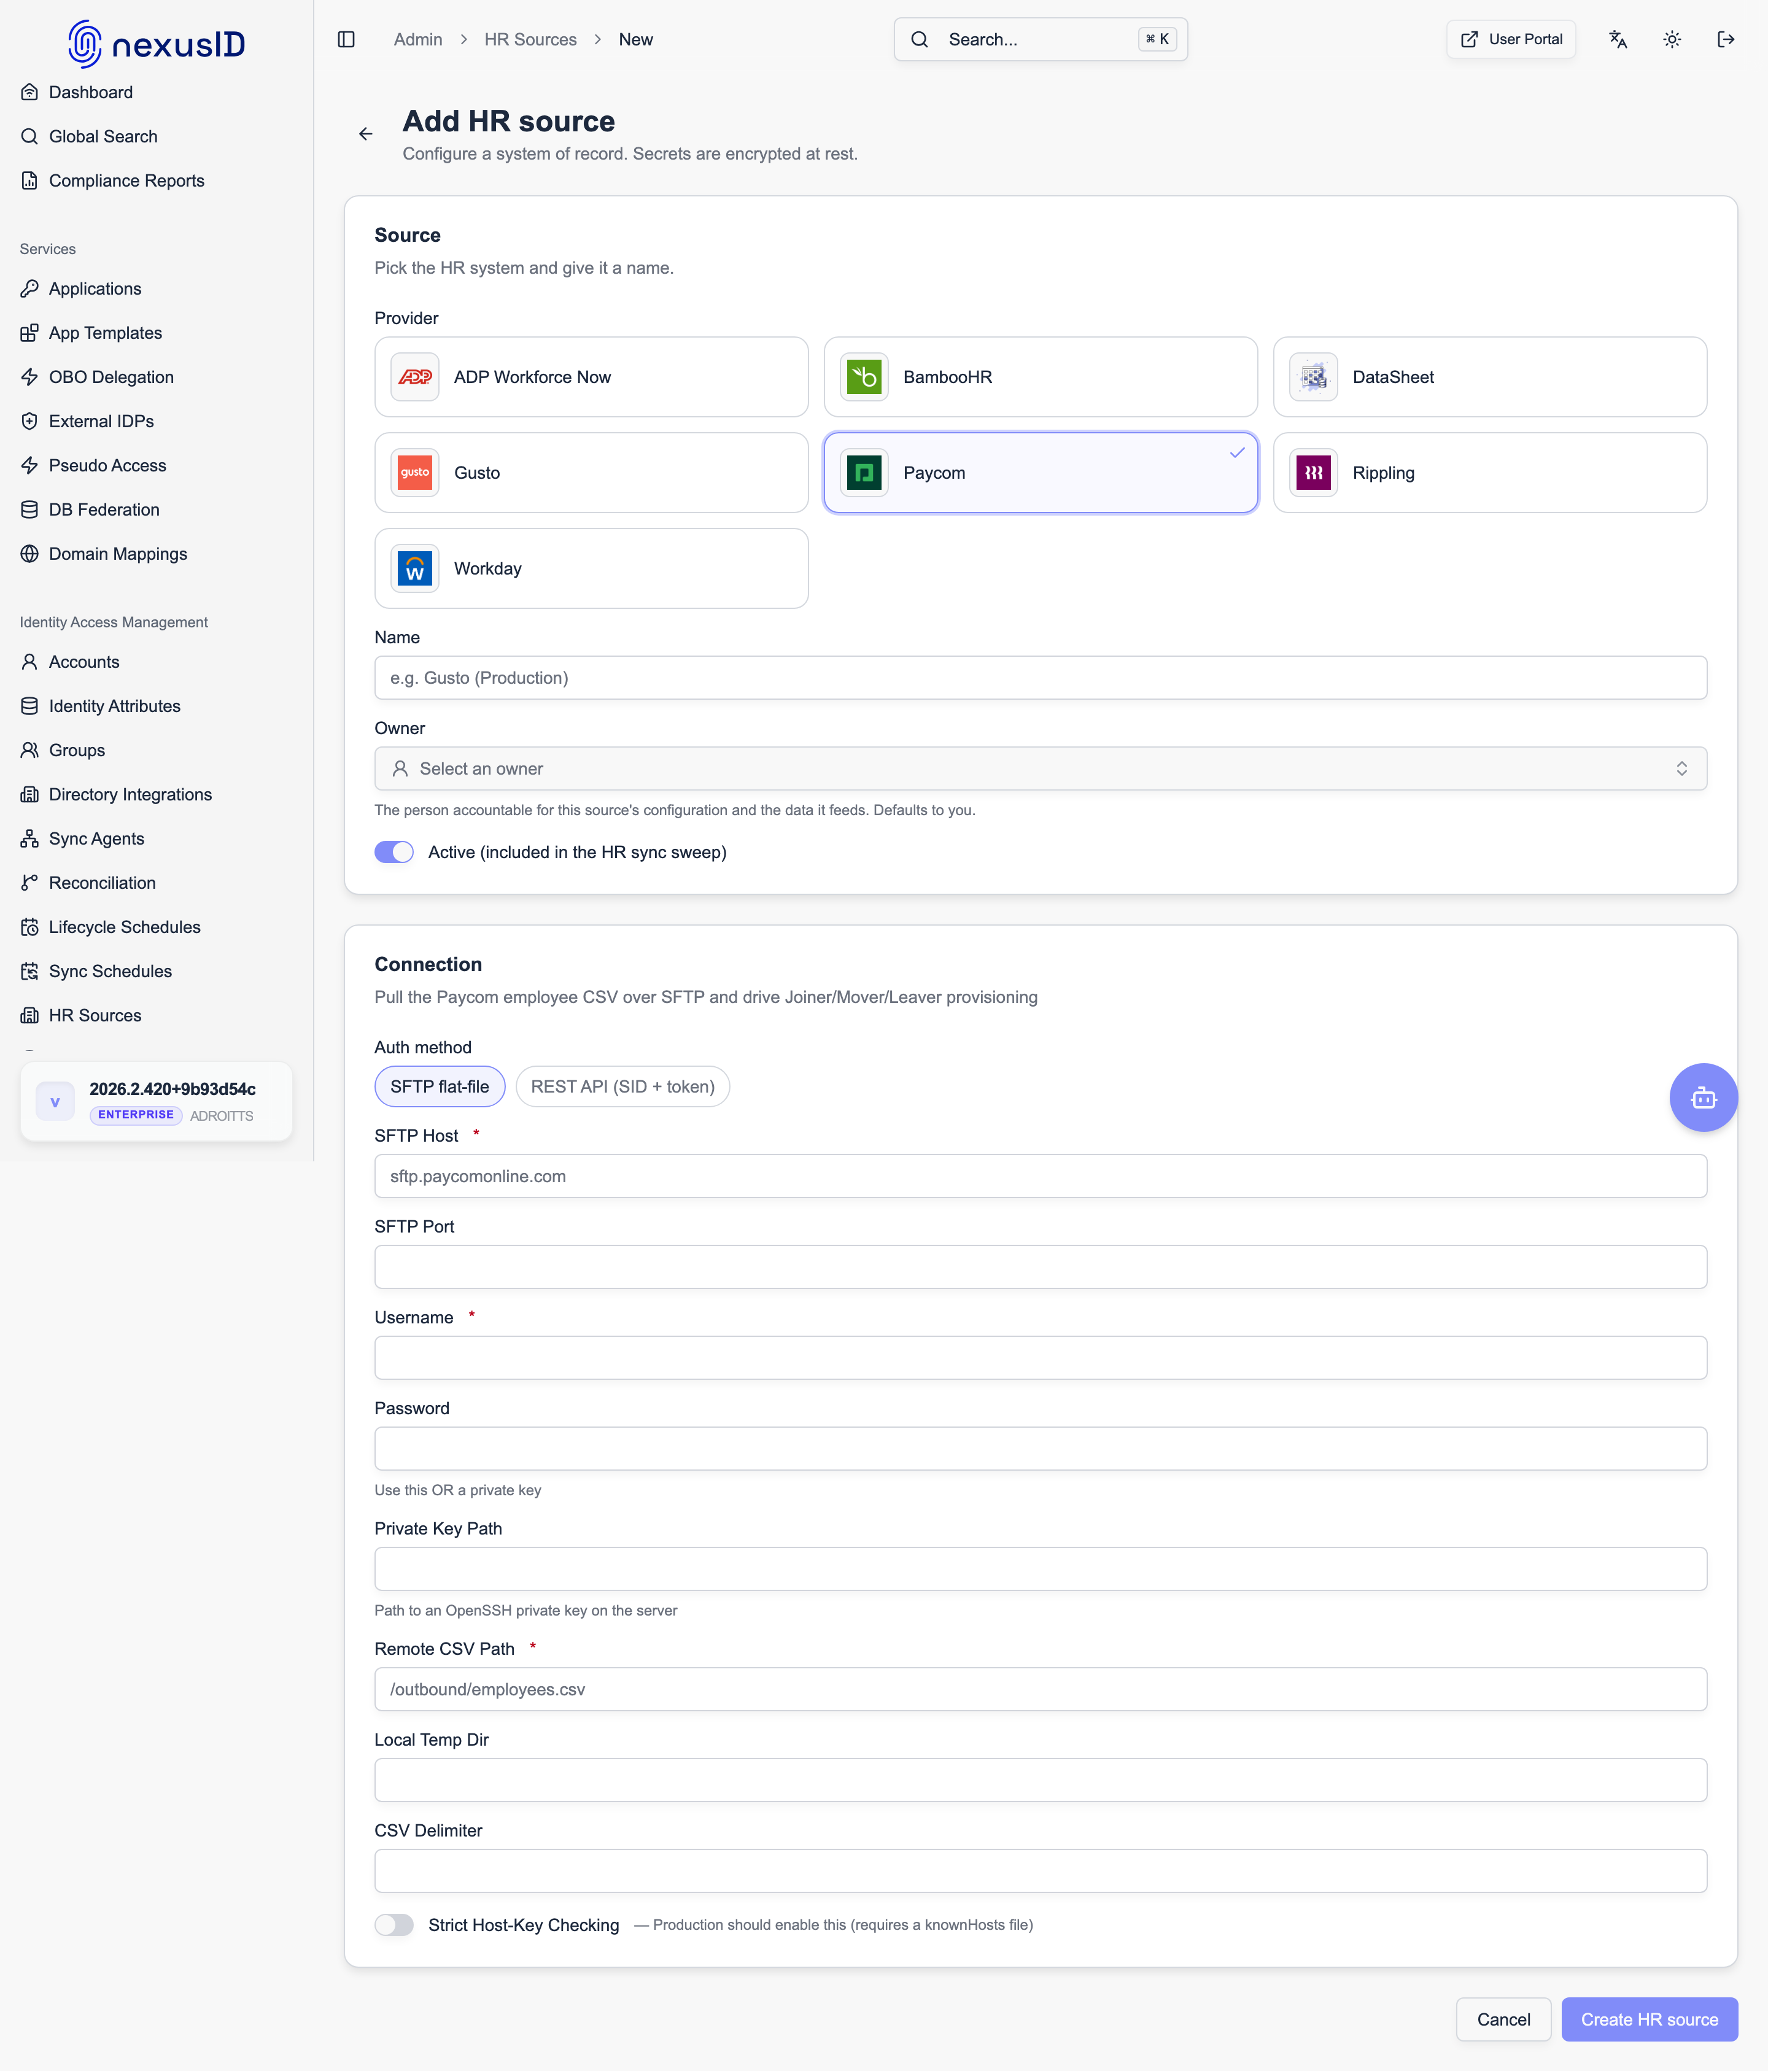
Task: Open the User Portal
Action: tap(1510, 40)
